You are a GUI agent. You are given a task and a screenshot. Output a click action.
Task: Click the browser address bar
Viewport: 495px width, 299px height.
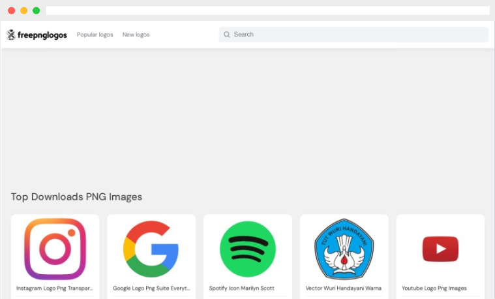(267, 10)
